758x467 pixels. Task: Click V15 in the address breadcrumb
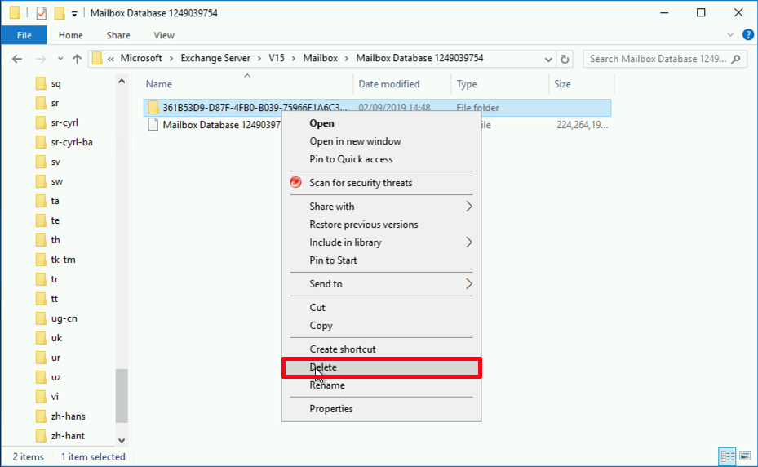(277, 58)
